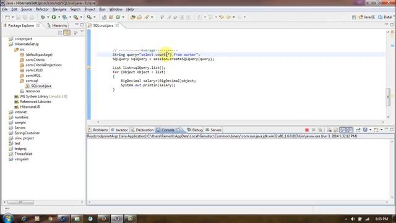The width and height of the screenshot is (396, 223).
Task: Click the 6:55 PM taskbar clock
Action: click(x=382, y=219)
